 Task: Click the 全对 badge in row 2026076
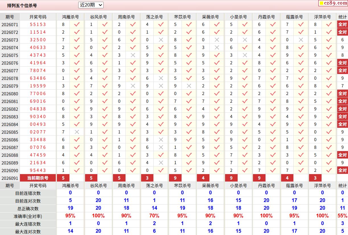click(342, 63)
